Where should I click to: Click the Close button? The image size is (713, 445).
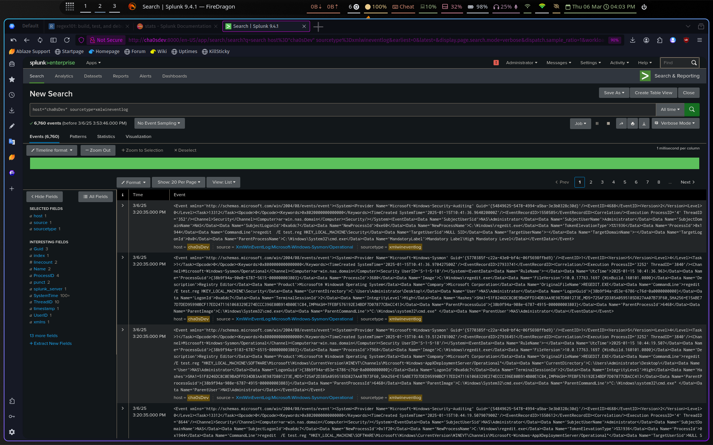click(688, 93)
